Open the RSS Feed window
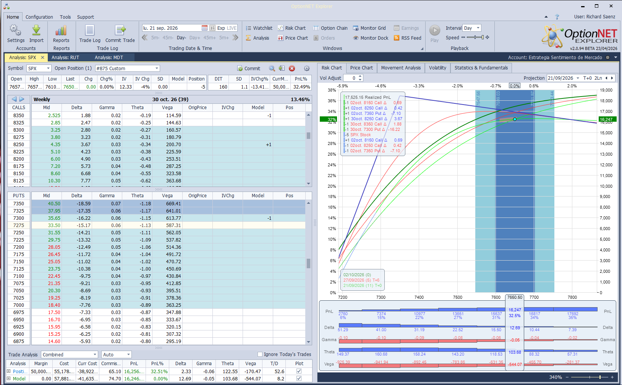 pos(408,38)
